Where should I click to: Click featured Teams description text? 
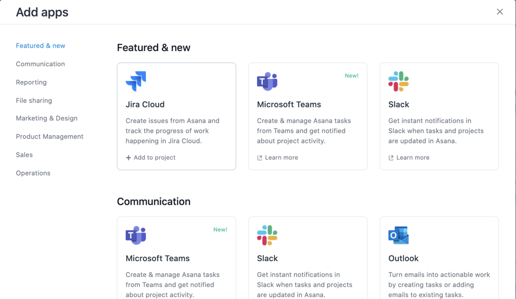[x=304, y=131]
